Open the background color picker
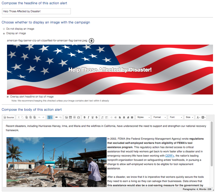 pos(203,117)
